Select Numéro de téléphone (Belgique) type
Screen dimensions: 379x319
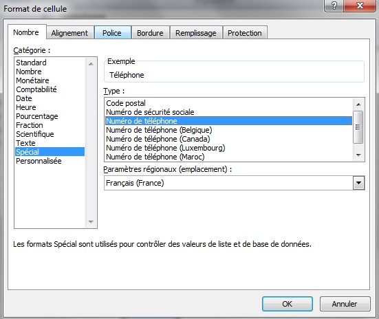coord(159,130)
